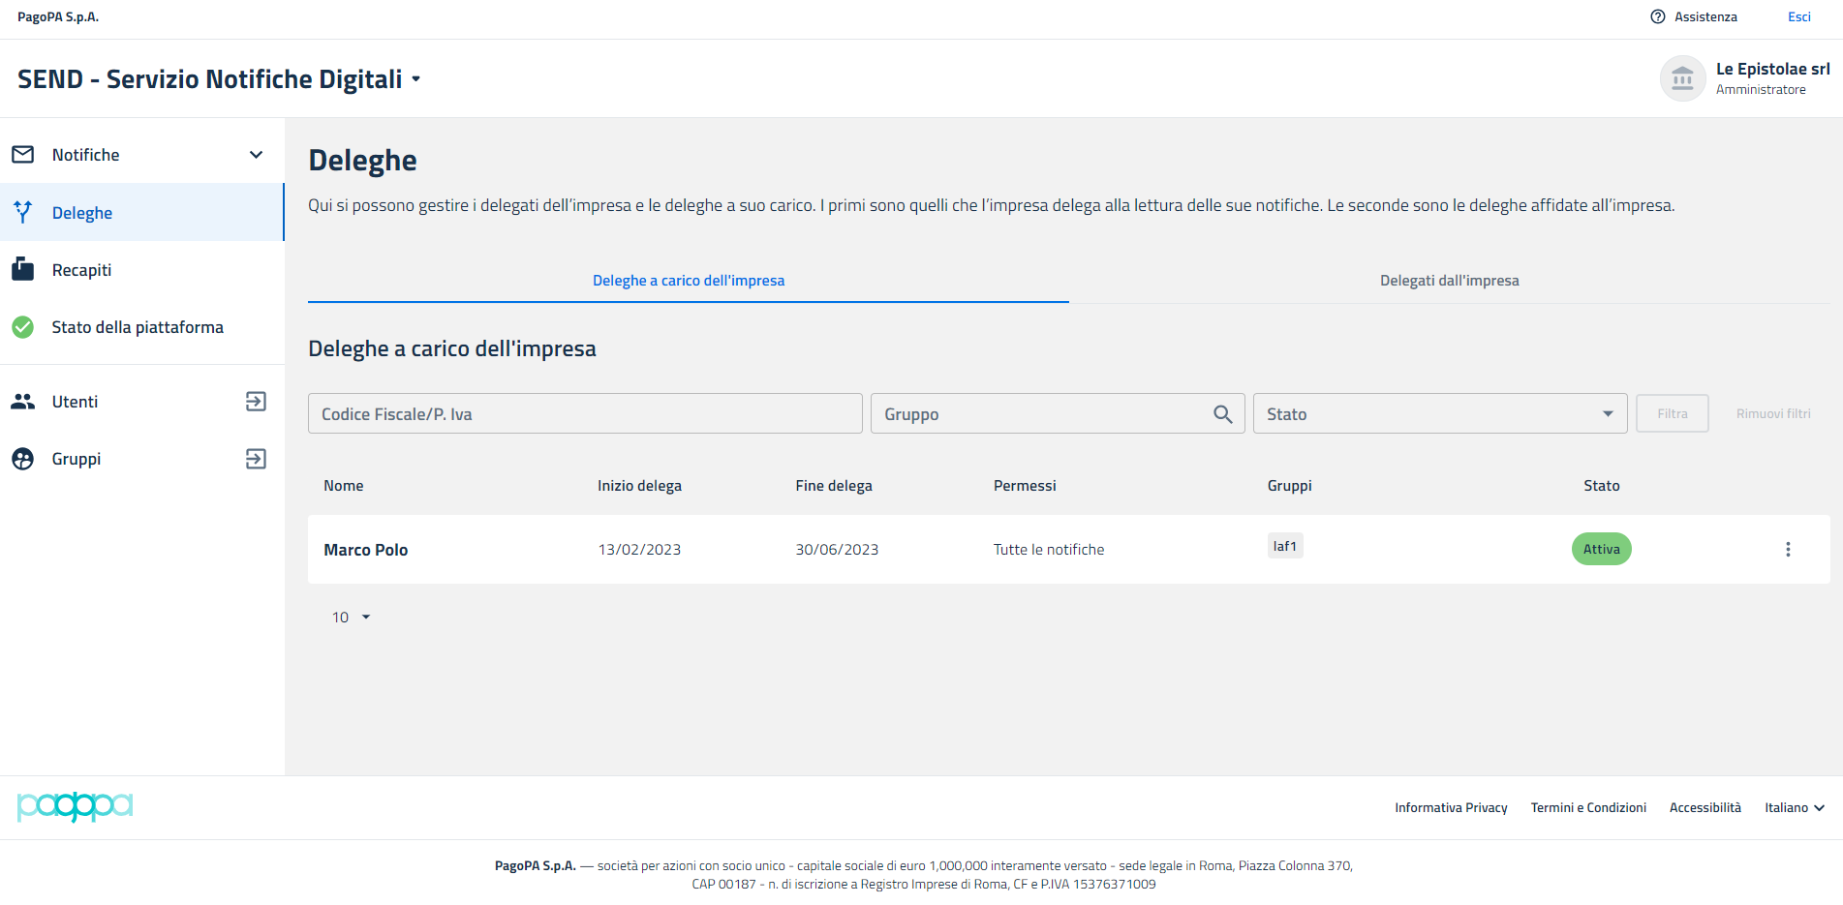Focus the Codice Fiscale/P. Iva input field
This screenshot has height=905, width=1843.
[585, 414]
